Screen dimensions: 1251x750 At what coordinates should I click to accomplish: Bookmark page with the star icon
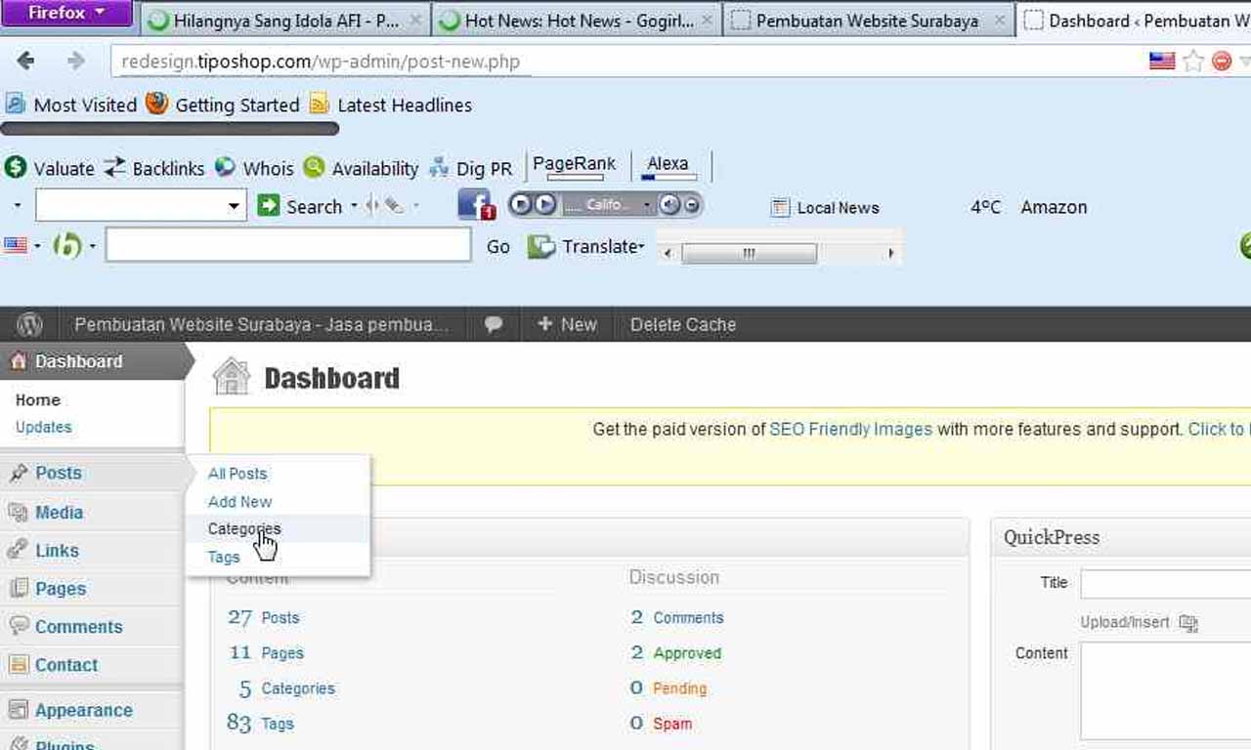1193,62
